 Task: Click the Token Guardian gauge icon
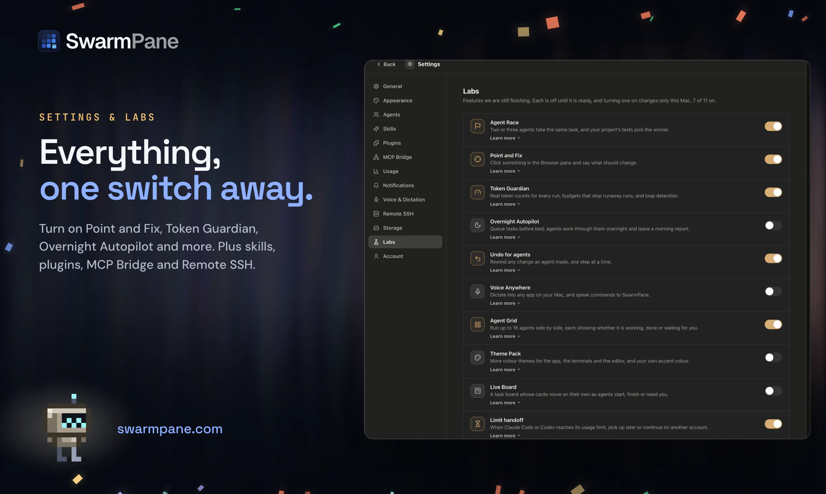(477, 192)
